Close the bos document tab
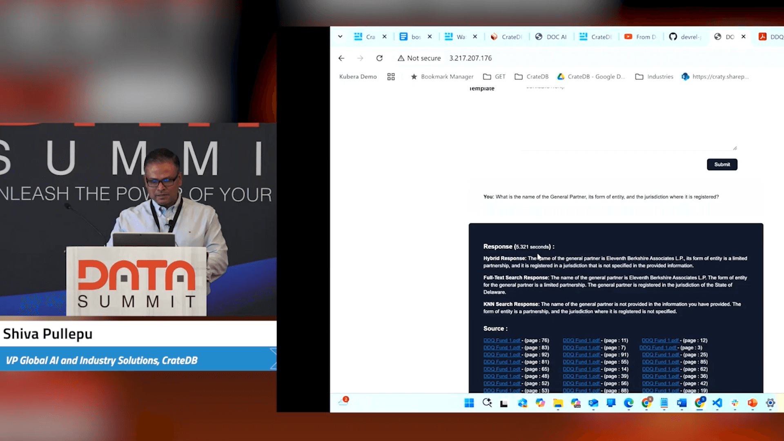 pos(430,37)
